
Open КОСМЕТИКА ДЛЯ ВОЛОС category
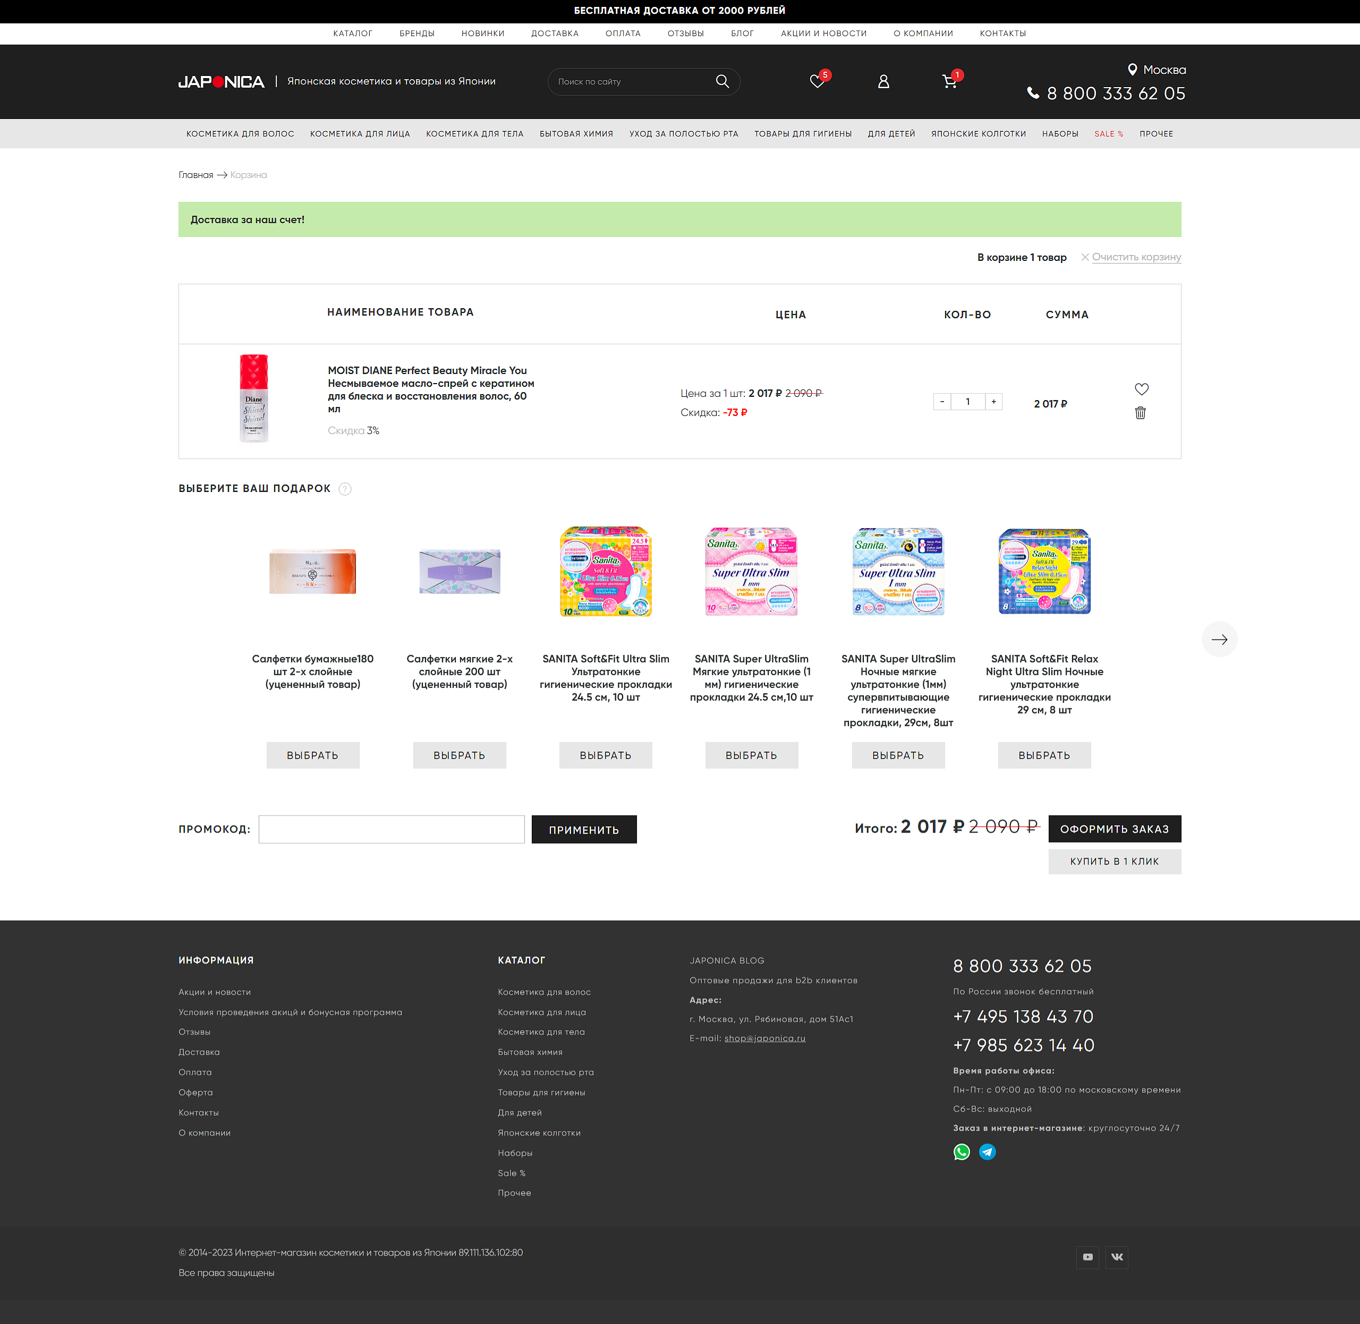pos(240,133)
